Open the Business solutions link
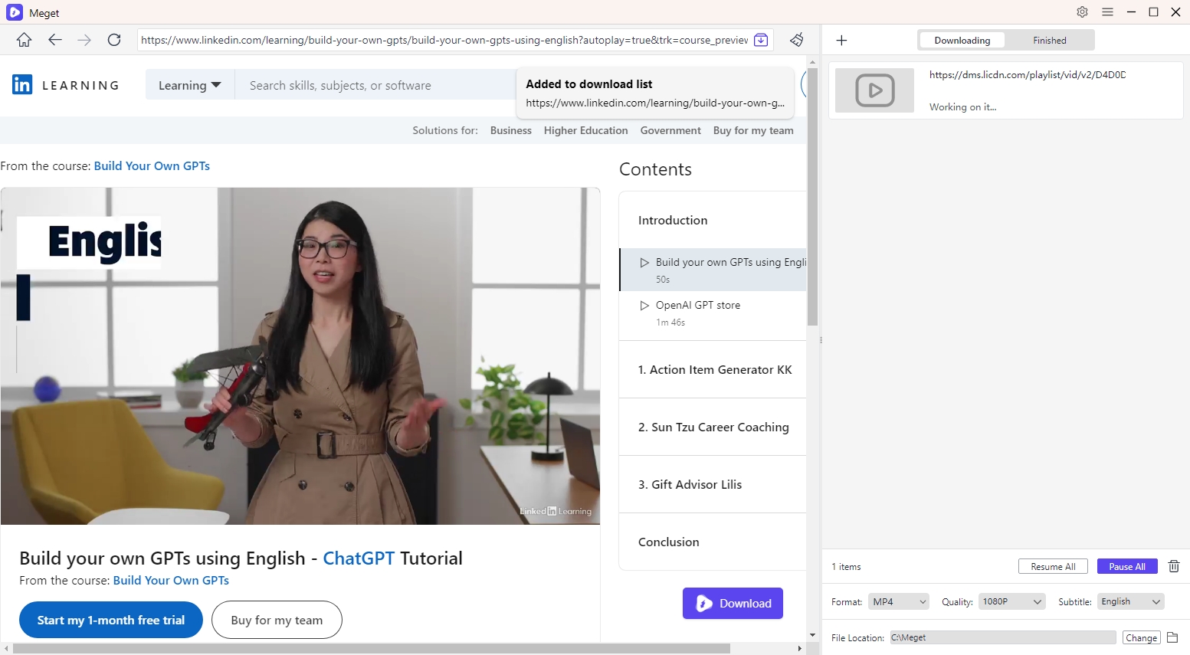 click(511, 130)
